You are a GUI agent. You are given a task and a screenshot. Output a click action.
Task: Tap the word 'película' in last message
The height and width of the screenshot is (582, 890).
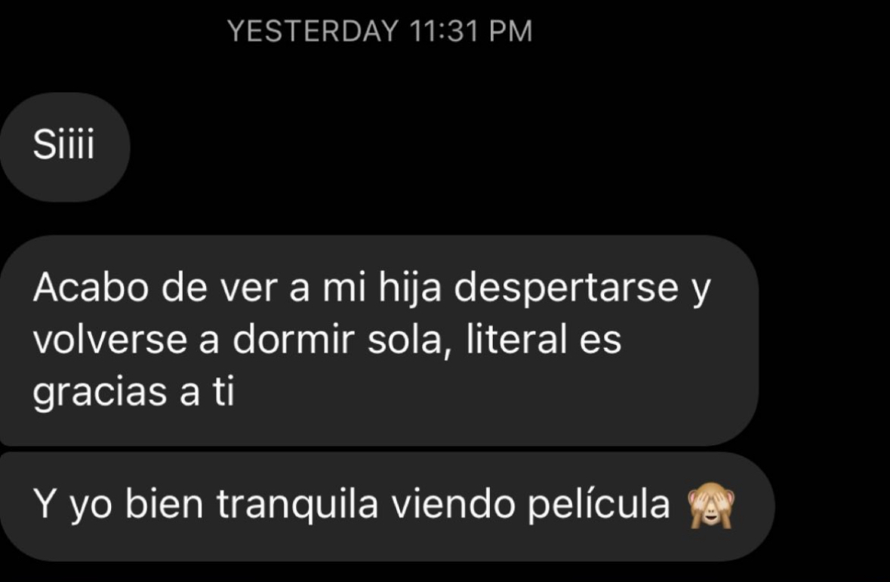599,505
